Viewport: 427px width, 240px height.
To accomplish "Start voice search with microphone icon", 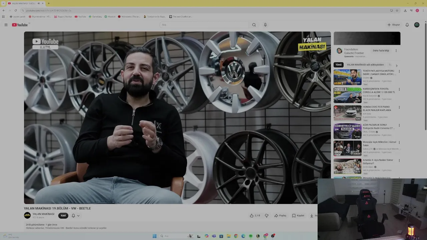I will 265,25.
